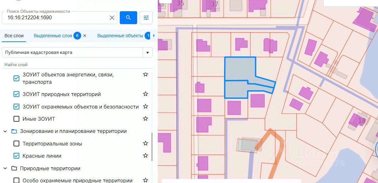The height and width of the screenshot is (183, 378).
Task: Uncheck 'ЗОУИТ природных территорий' checkbox
Action: pyautogui.click(x=16, y=94)
